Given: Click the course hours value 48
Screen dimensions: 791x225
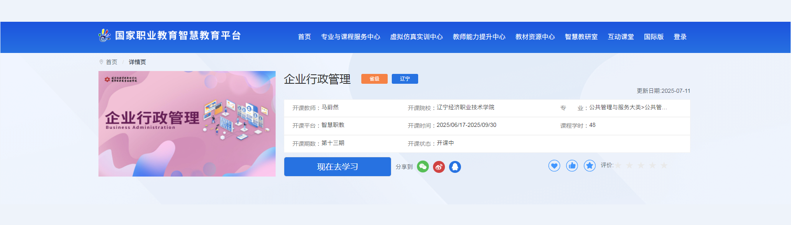Looking at the screenshot, I should click(592, 125).
